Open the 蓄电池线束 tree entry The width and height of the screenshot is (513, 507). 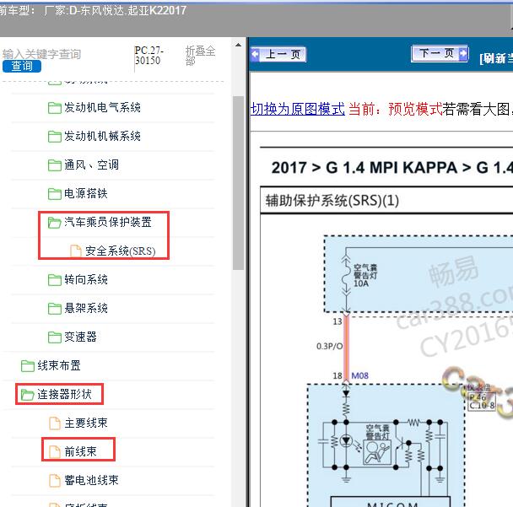tap(91, 480)
